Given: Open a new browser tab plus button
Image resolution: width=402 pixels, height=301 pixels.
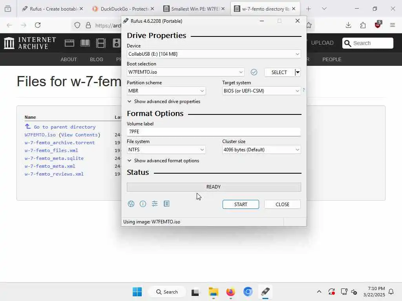Looking at the screenshot, I should [309, 9].
